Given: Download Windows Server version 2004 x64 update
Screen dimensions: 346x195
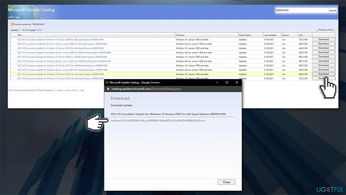Looking at the screenshot, I should (x=323, y=44).
